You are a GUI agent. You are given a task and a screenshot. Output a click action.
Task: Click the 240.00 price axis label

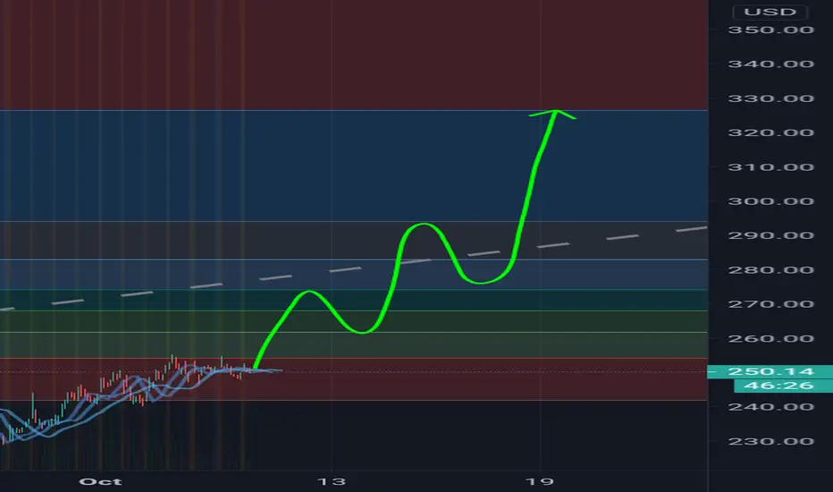point(770,407)
